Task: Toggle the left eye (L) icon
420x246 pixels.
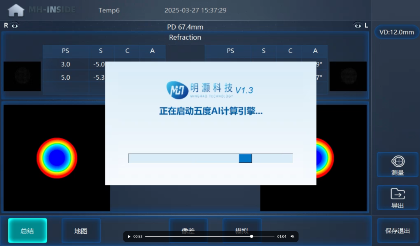Action: [358, 26]
